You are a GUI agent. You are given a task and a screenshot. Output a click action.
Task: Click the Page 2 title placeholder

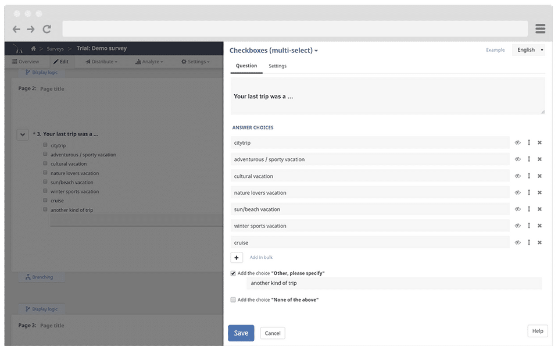tap(52, 89)
